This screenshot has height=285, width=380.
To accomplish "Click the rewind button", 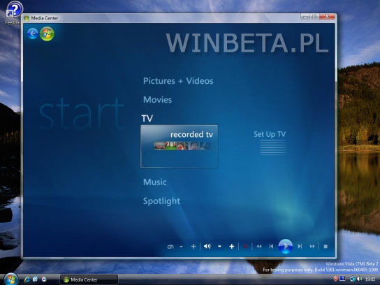I will (x=259, y=247).
